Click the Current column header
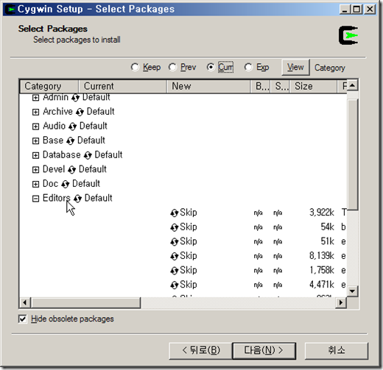383x370 pixels. [122, 86]
